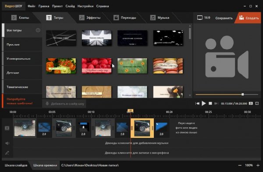The image size is (263, 172).
Task: Select the third car slide on timeline
Action: tap(103, 128)
